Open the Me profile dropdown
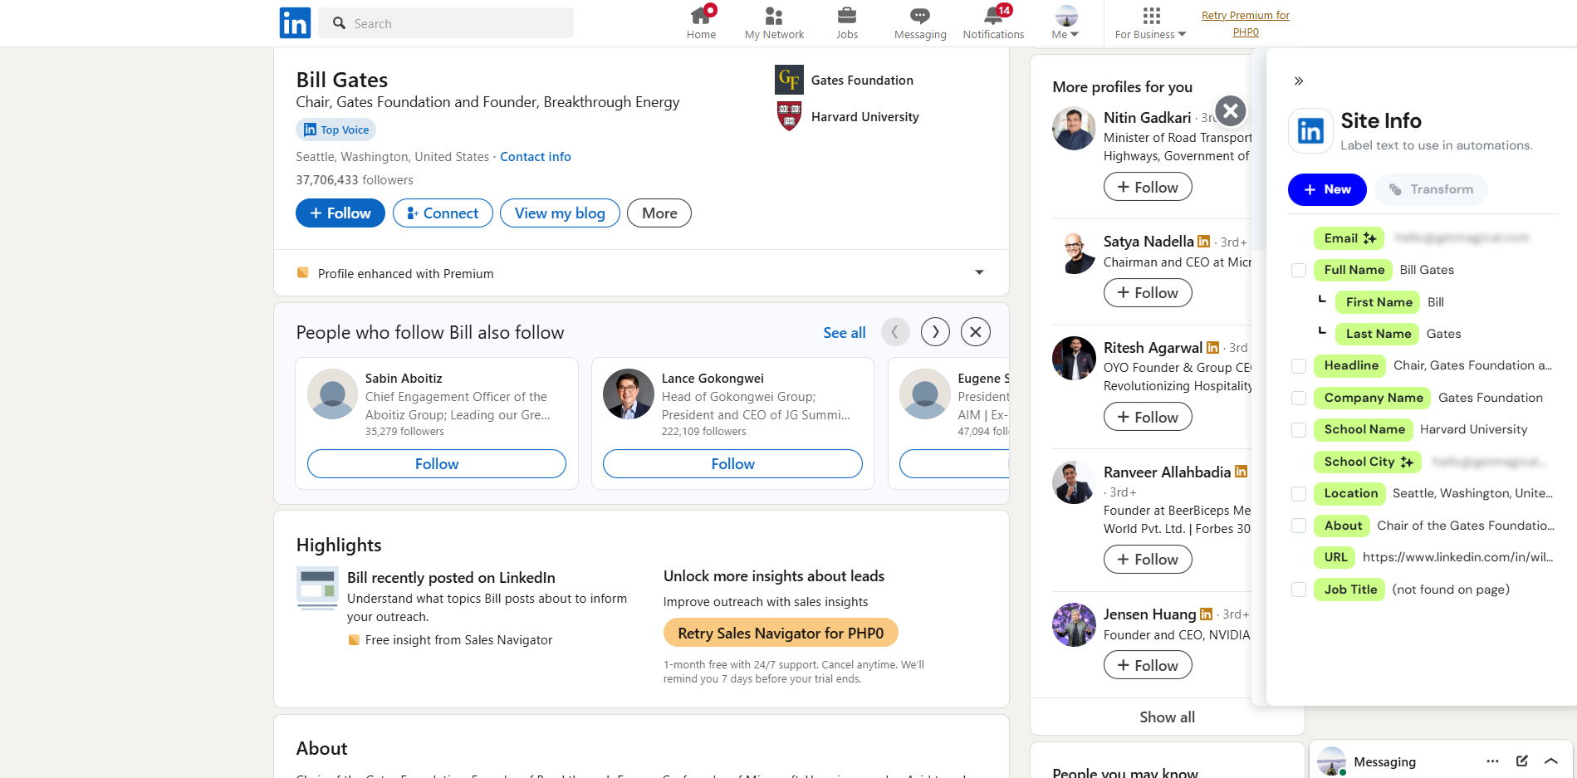The image size is (1577, 778). [x=1065, y=22]
